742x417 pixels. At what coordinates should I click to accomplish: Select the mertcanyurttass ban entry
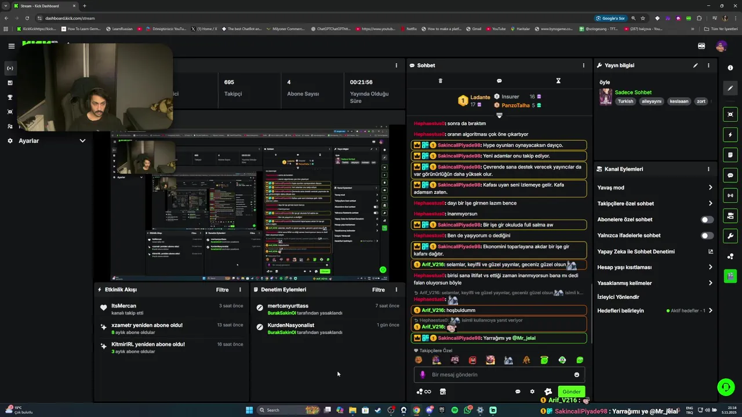(x=328, y=309)
